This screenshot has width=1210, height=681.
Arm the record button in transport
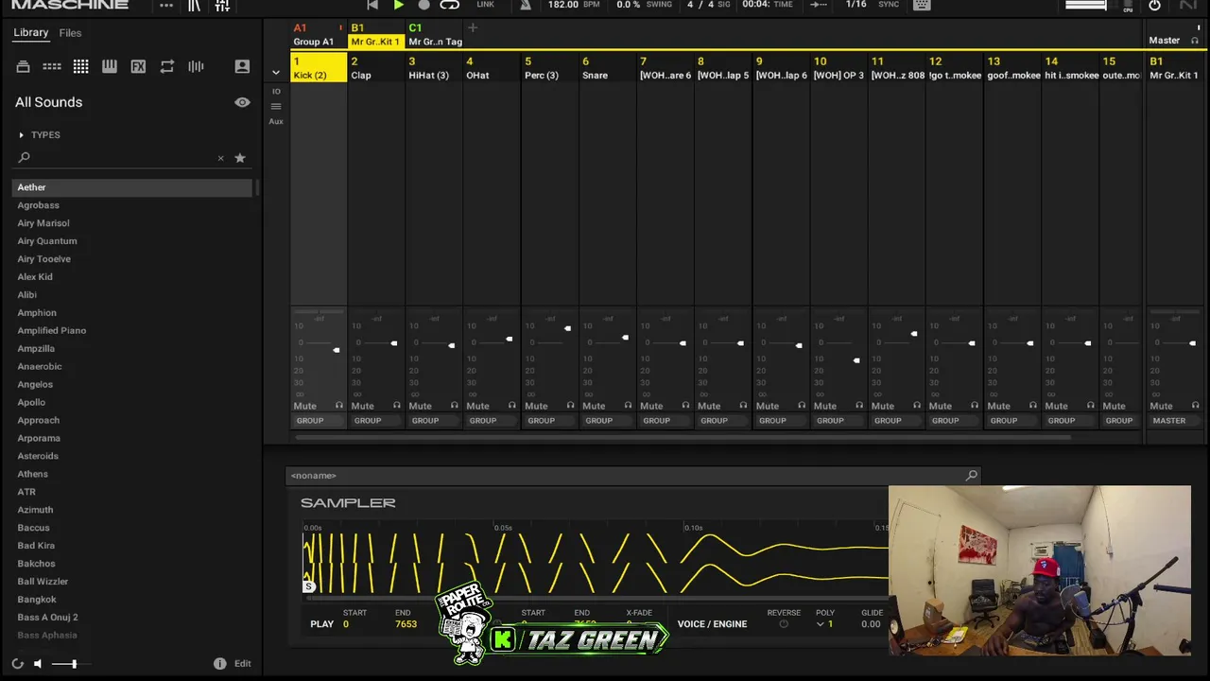pos(423,5)
